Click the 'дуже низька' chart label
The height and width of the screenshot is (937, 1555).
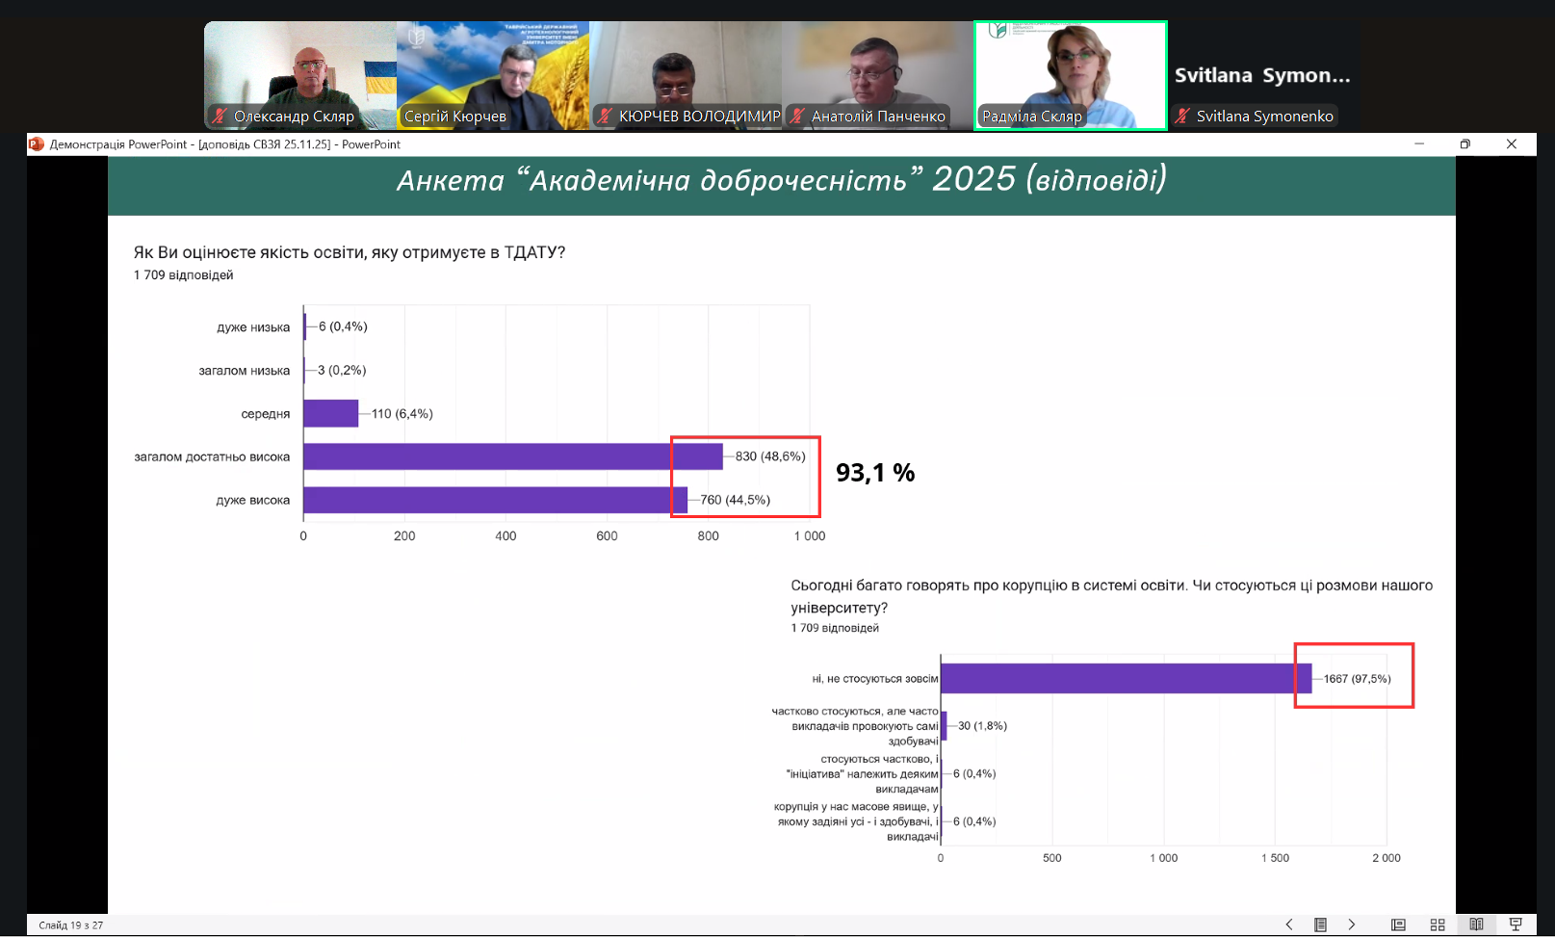click(x=253, y=327)
